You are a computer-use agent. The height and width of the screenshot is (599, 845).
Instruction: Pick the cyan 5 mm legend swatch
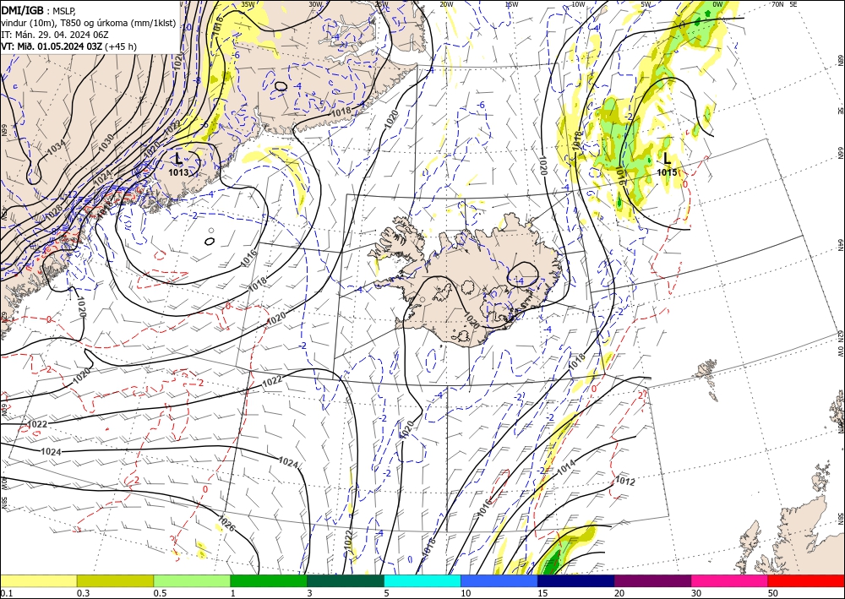coord(422,580)
